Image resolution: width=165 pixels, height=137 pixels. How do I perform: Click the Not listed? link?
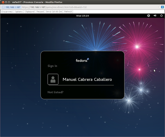coord(55,92)
